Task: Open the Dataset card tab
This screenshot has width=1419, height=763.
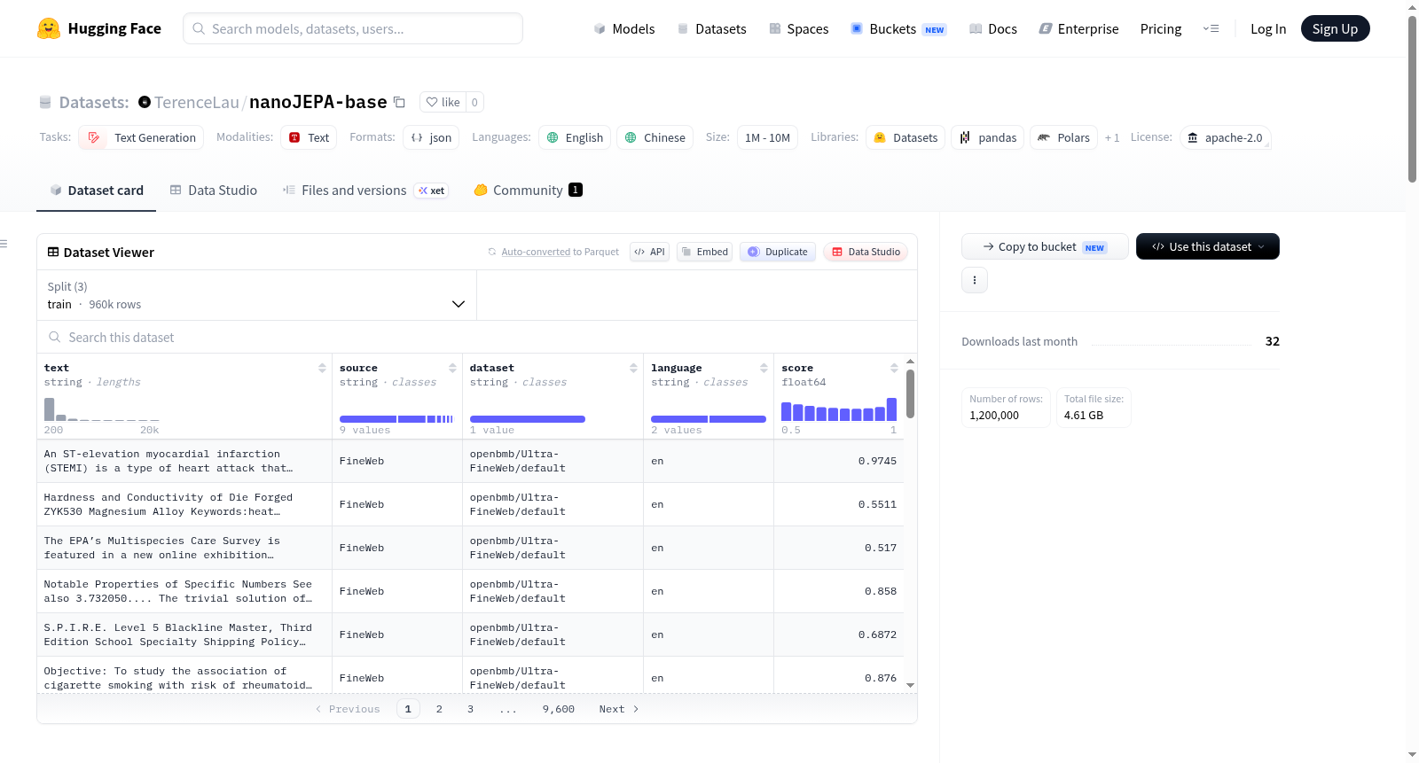Action: click(x=96, y=191)
